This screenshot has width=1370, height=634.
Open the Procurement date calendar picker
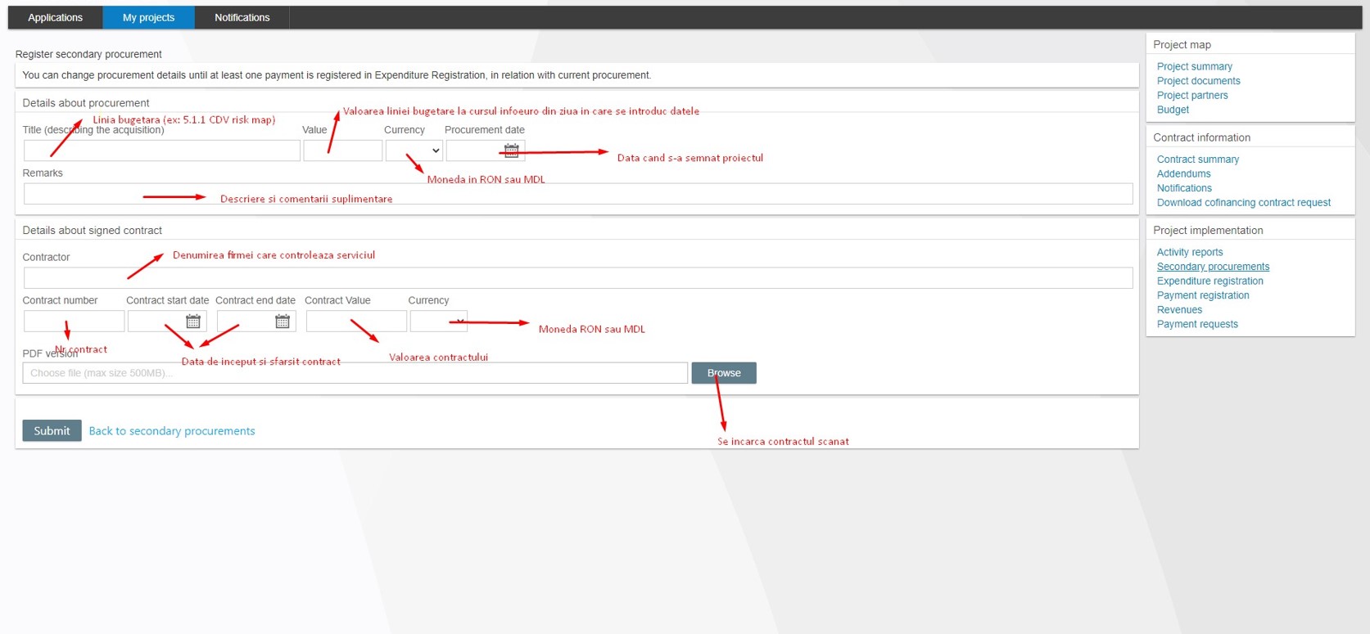point(511,151)
